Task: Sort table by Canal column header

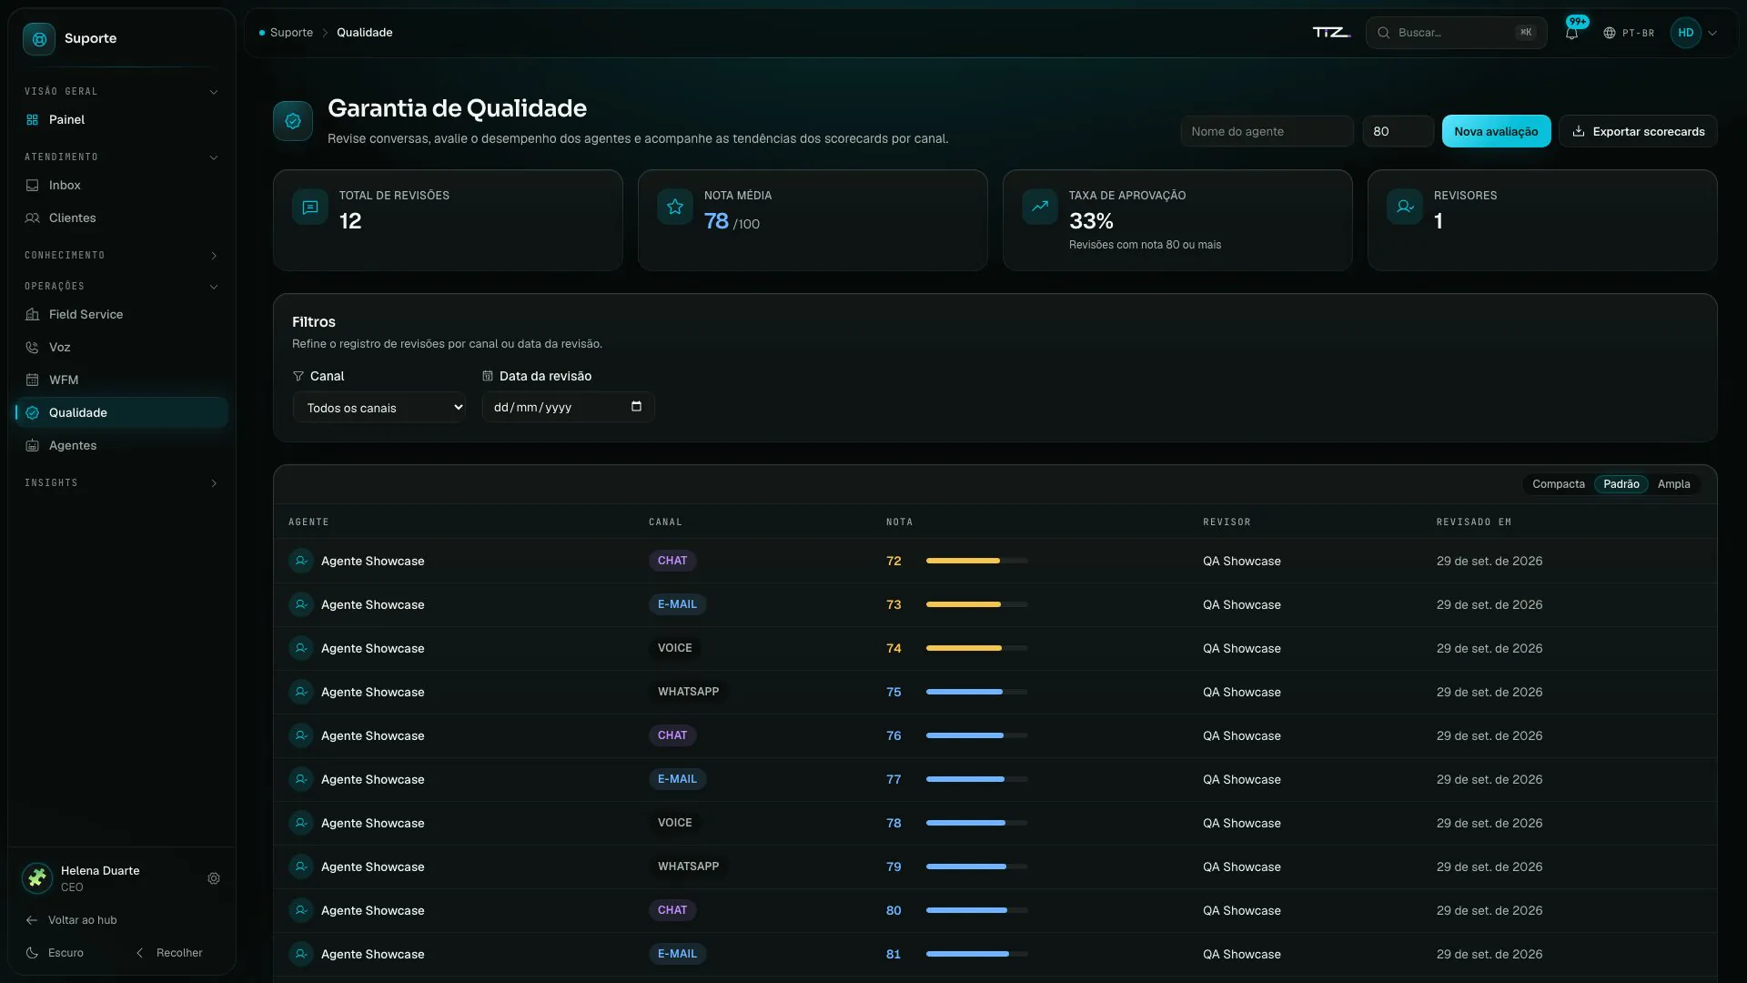Action: (665, 522)
